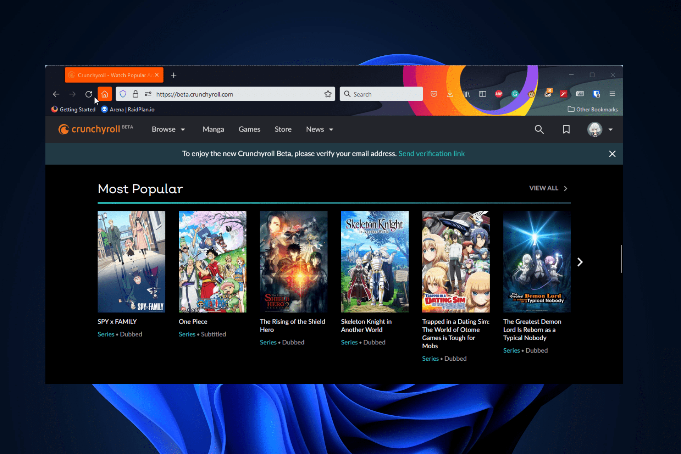Open the Firefox library icon

(466, 94)
